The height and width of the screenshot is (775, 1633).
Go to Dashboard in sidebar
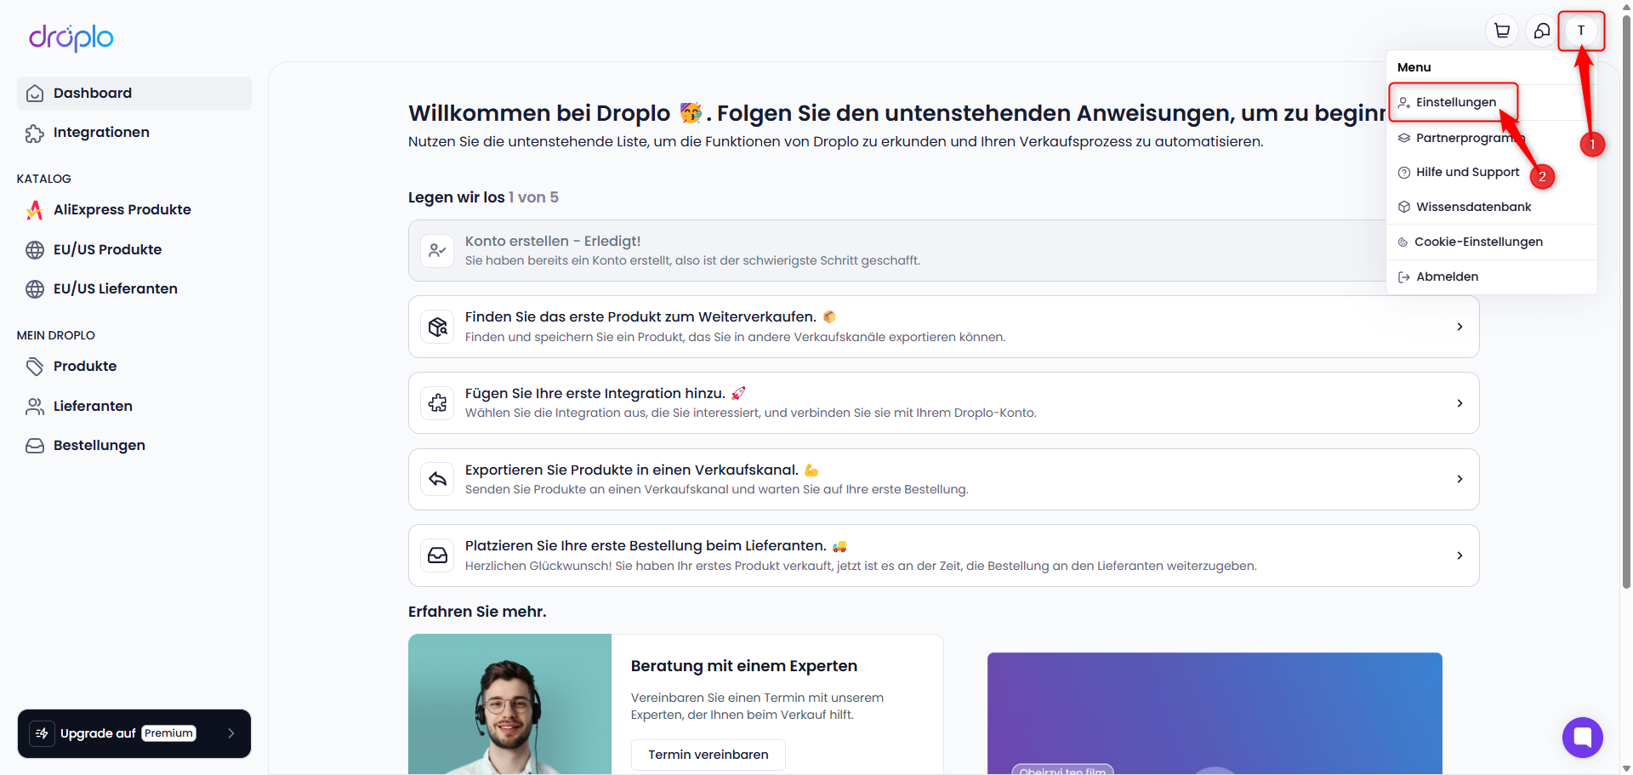coord(134,94)
